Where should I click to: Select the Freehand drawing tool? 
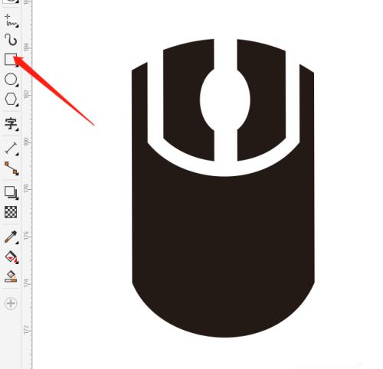pos(11,20)
